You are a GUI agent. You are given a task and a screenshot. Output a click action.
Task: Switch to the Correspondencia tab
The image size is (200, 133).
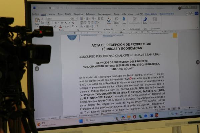[x=105, y=14]
